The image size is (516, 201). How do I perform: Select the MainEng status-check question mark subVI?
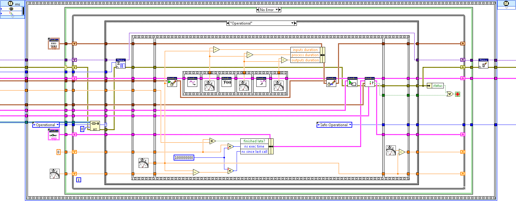pos(370,82)
